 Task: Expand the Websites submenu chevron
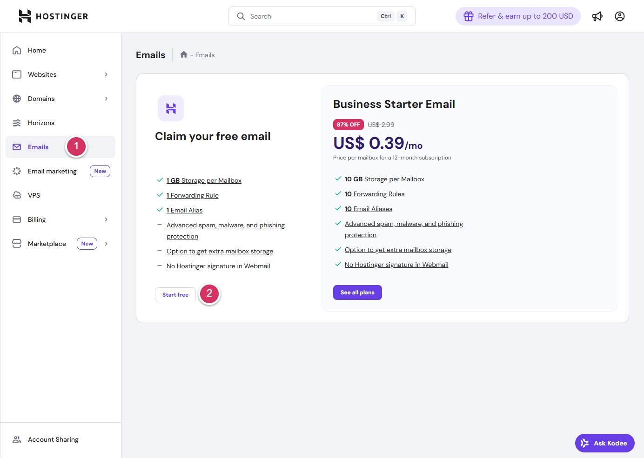106,74
